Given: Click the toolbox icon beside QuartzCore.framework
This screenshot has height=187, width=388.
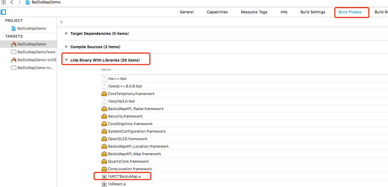Looking at the screenshot, I should pos(104,161).
